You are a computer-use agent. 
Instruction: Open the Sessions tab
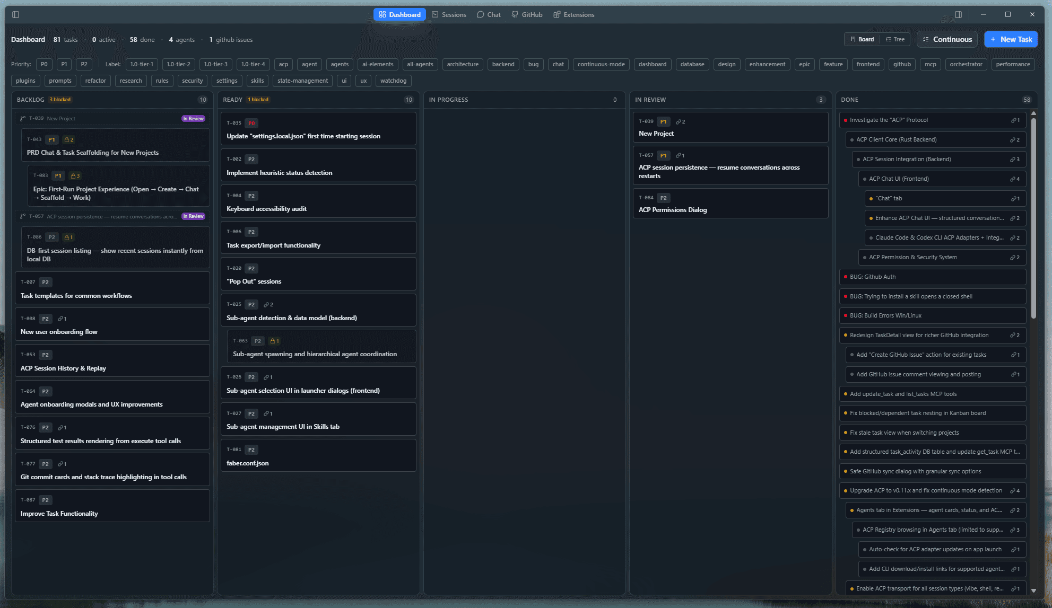click(449, 14)
